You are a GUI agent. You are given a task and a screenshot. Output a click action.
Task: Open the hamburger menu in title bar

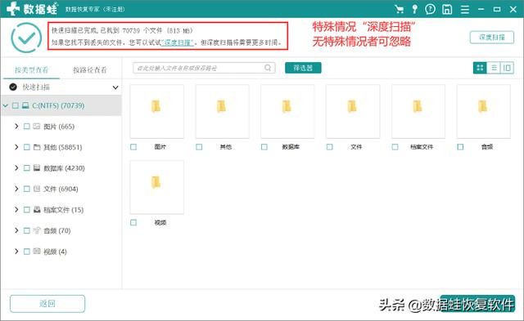[465, 9]
